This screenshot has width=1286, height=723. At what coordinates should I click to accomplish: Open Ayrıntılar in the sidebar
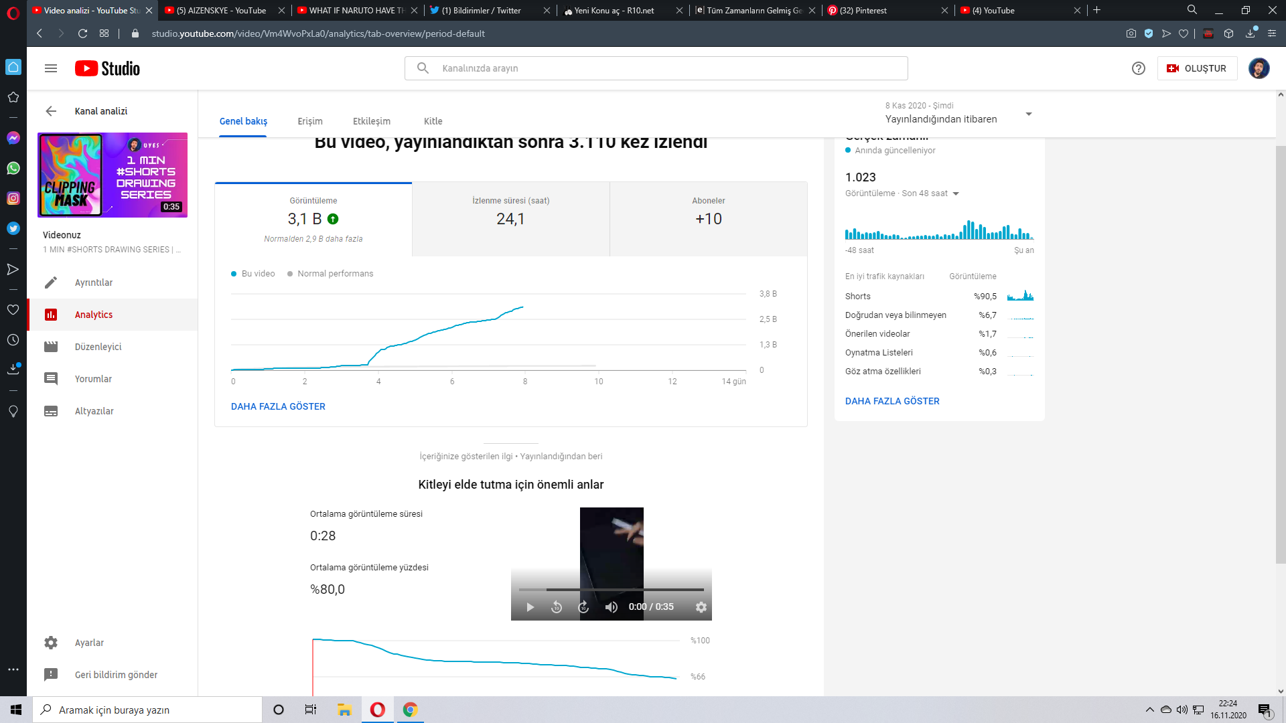coord(113,283)
